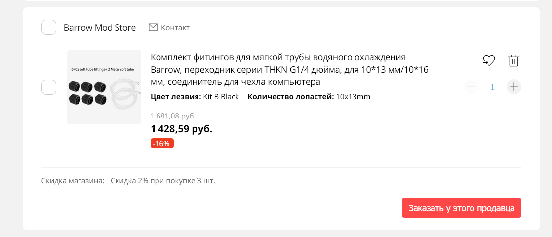Click the Скидка магазина label

point(73,181)
